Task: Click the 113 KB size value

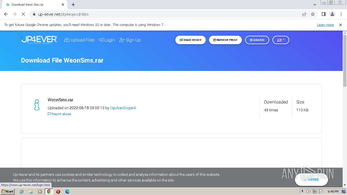Action: click(302, 110)
